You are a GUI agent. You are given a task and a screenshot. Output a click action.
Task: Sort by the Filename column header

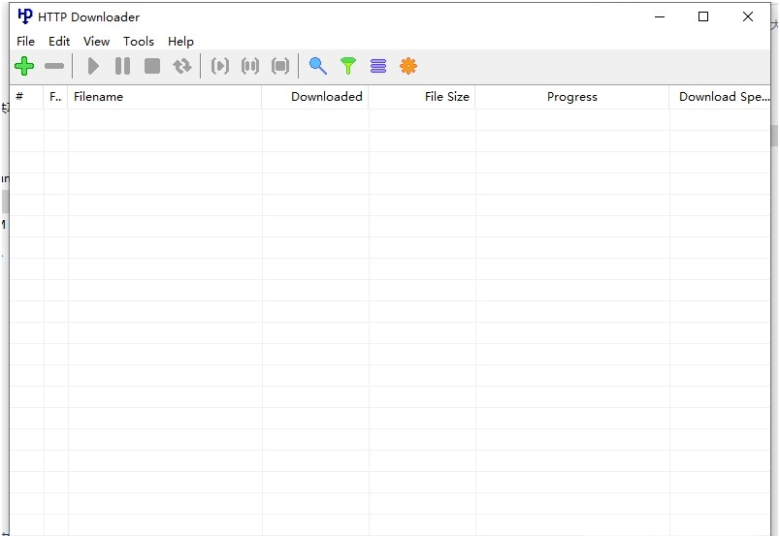click(165, 97)
